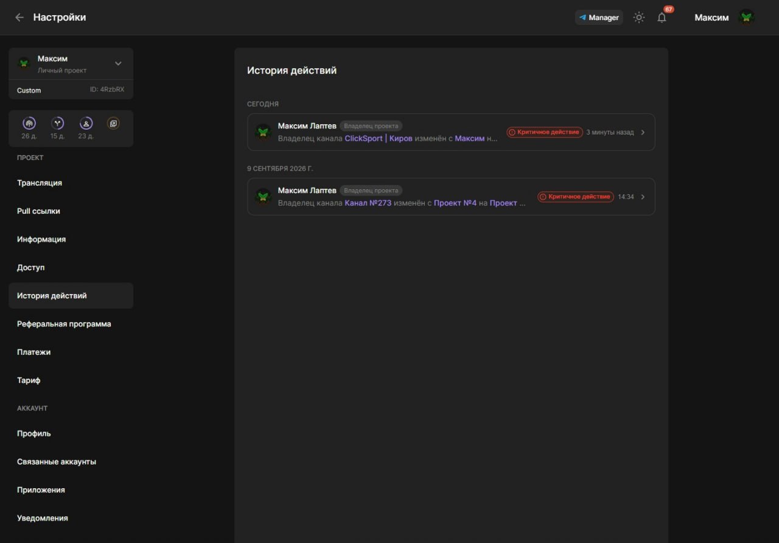Click Владелец проекта tag in ClickSport entry
This screenshot has width=779, height=543.
pos(371,126)
